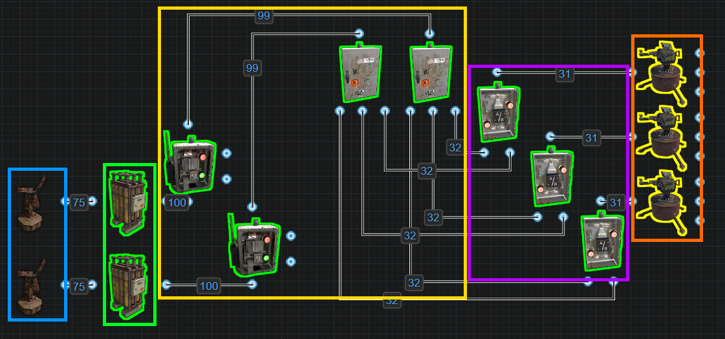Click the 75 label by lower turbine
The width and height of the screenshot is (725, 339).
pos(78,286)
